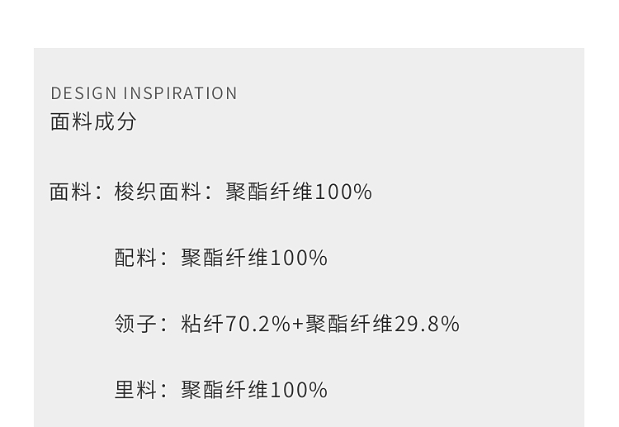Click the "面料:" label
The height and width of the screenshot is (427, 619).
[x=76, y=192]
